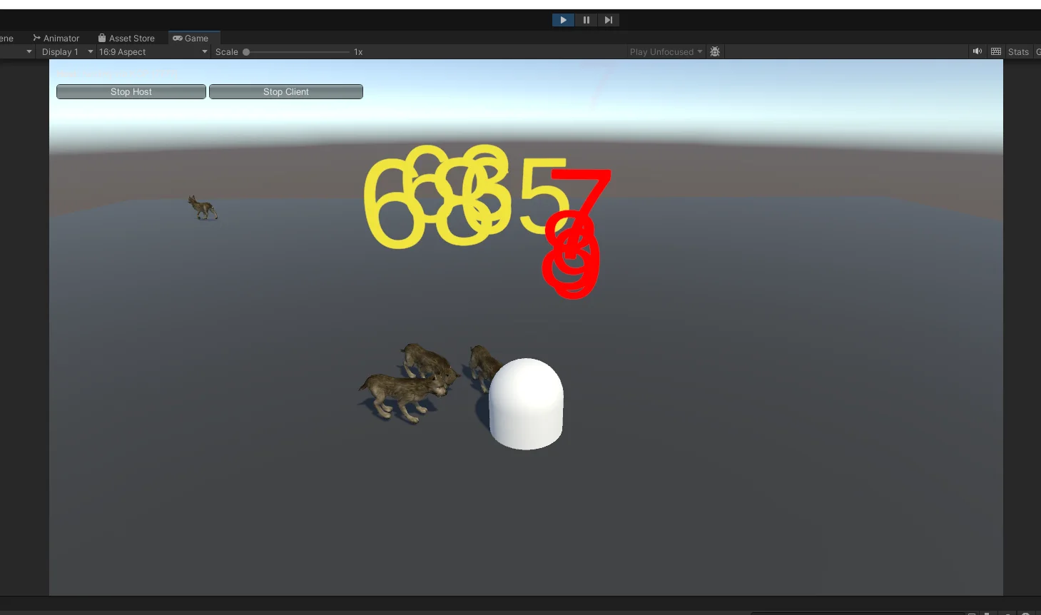The width and height of the screenshot is (1041, 615).
Task: Click the Stop Host button
Action: 131,92
